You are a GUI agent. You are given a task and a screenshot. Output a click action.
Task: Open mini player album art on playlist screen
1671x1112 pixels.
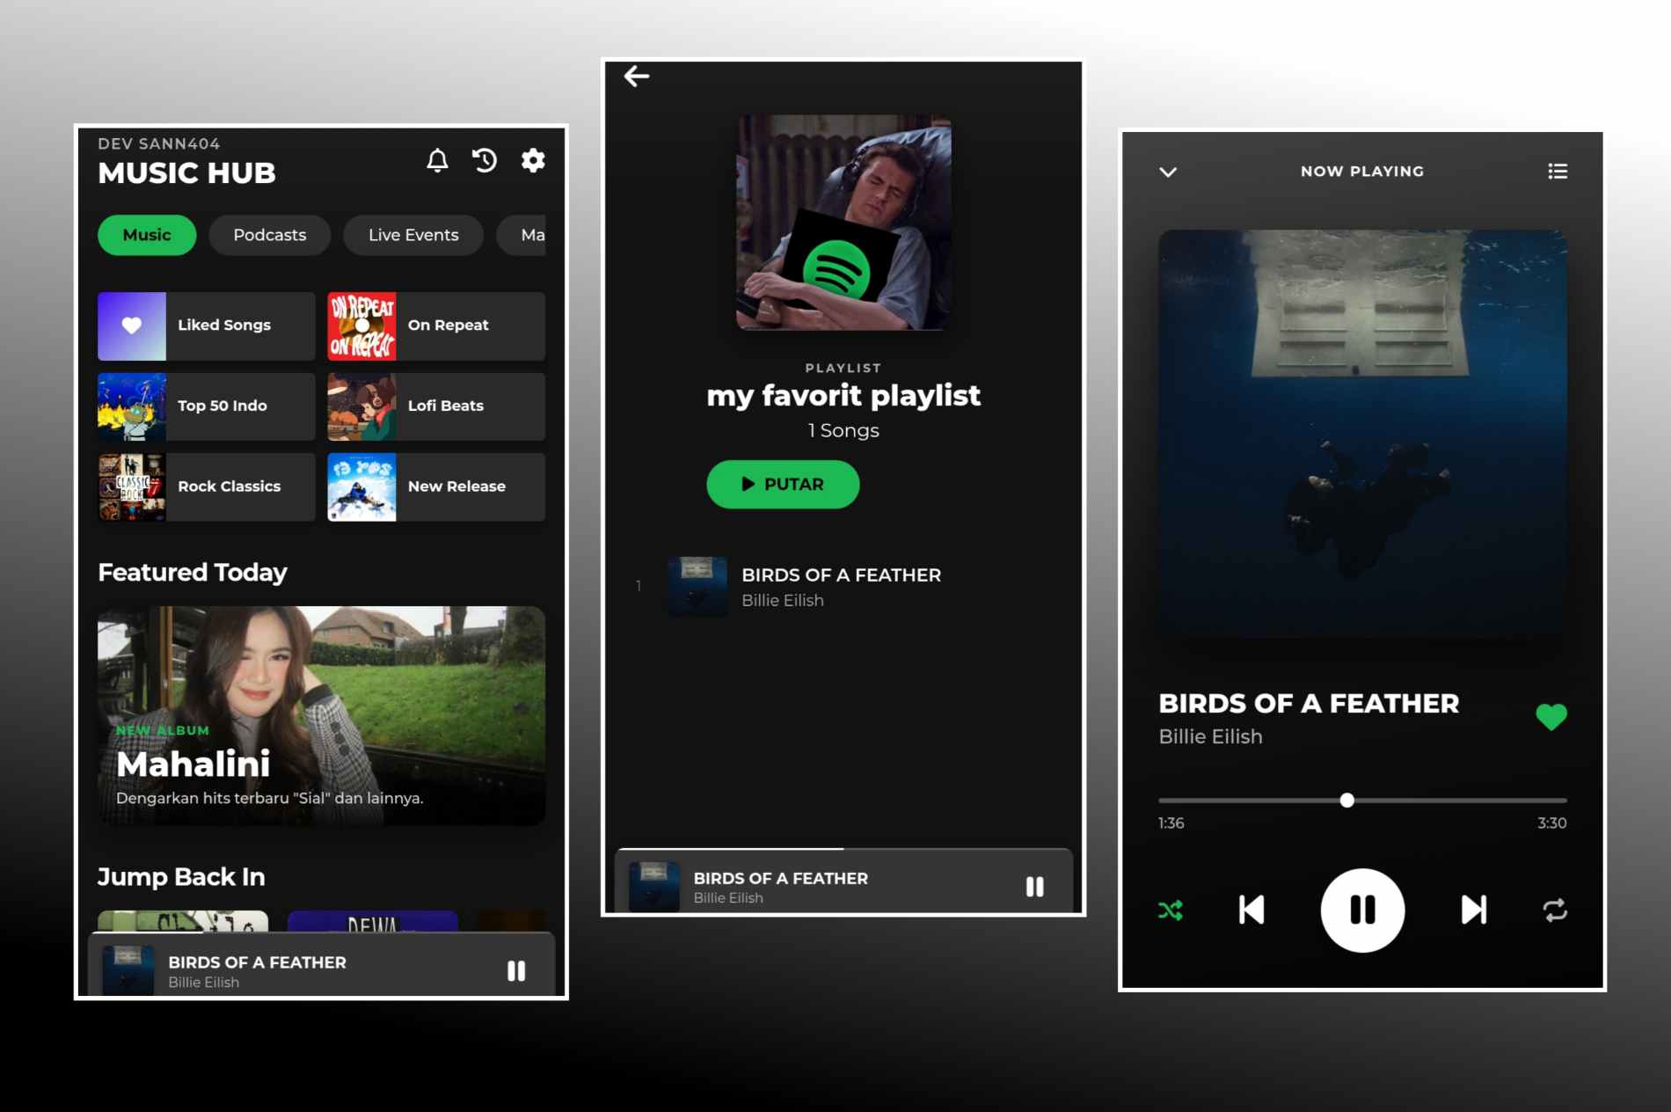653,886
